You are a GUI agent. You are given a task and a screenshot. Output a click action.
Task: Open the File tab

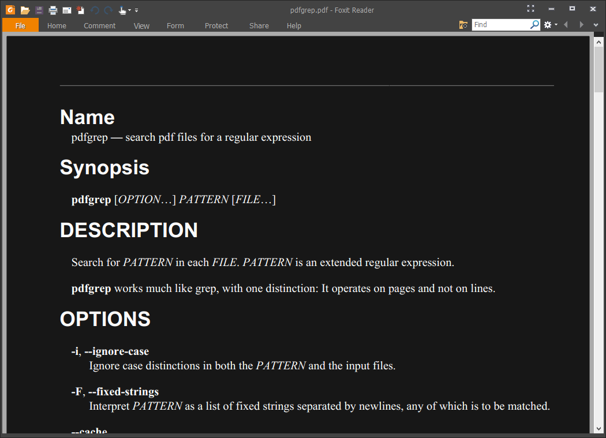[20, 25]
